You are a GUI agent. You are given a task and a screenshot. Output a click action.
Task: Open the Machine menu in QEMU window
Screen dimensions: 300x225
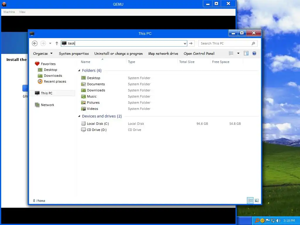pyautogui.click(x=9, y=12)
